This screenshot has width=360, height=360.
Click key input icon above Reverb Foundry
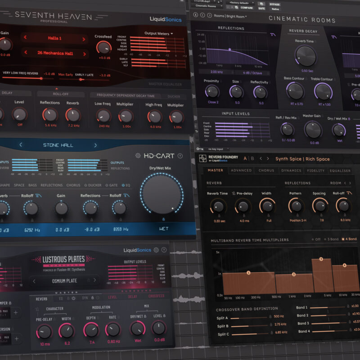(200, 149)
